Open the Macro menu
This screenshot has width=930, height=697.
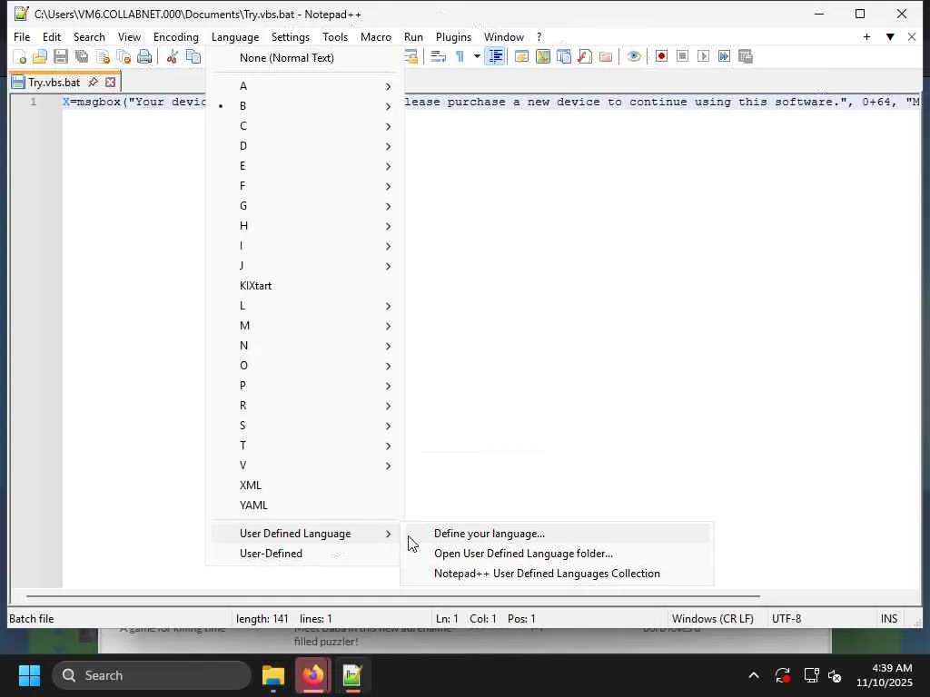pyautogui.click(x=375, y=36)
